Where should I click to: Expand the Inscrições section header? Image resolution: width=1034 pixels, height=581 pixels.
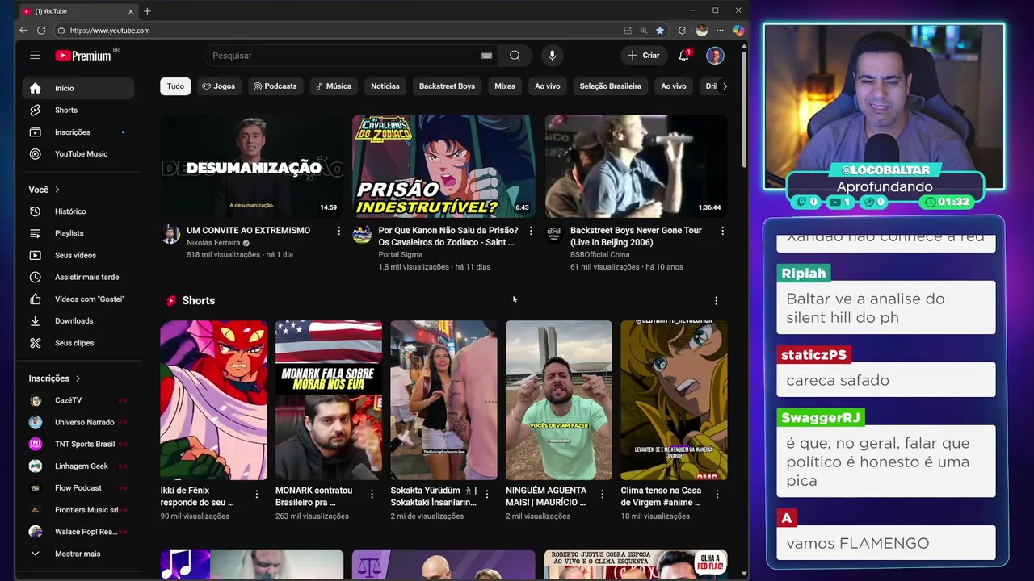(x=55, y=378)
